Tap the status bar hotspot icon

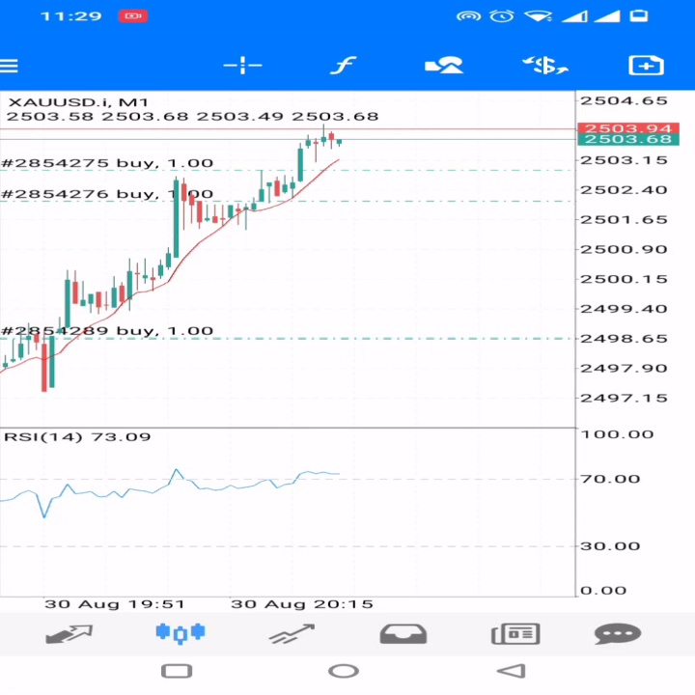pyautogui.click(x=468, y=16)
